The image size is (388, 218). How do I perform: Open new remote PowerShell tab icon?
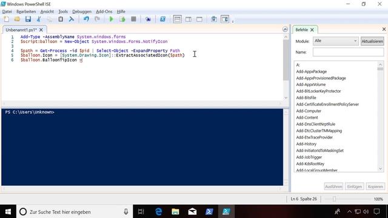[x=148, y=19]
